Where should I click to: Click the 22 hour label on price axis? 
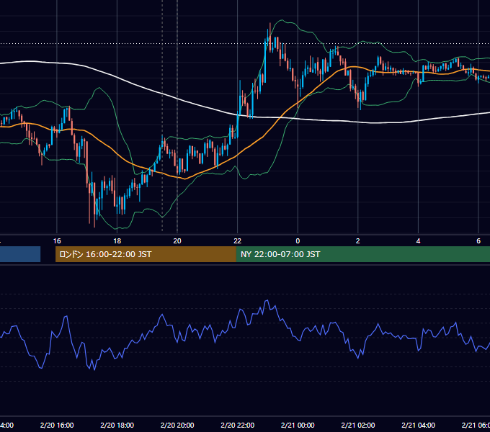click(238, 241)
